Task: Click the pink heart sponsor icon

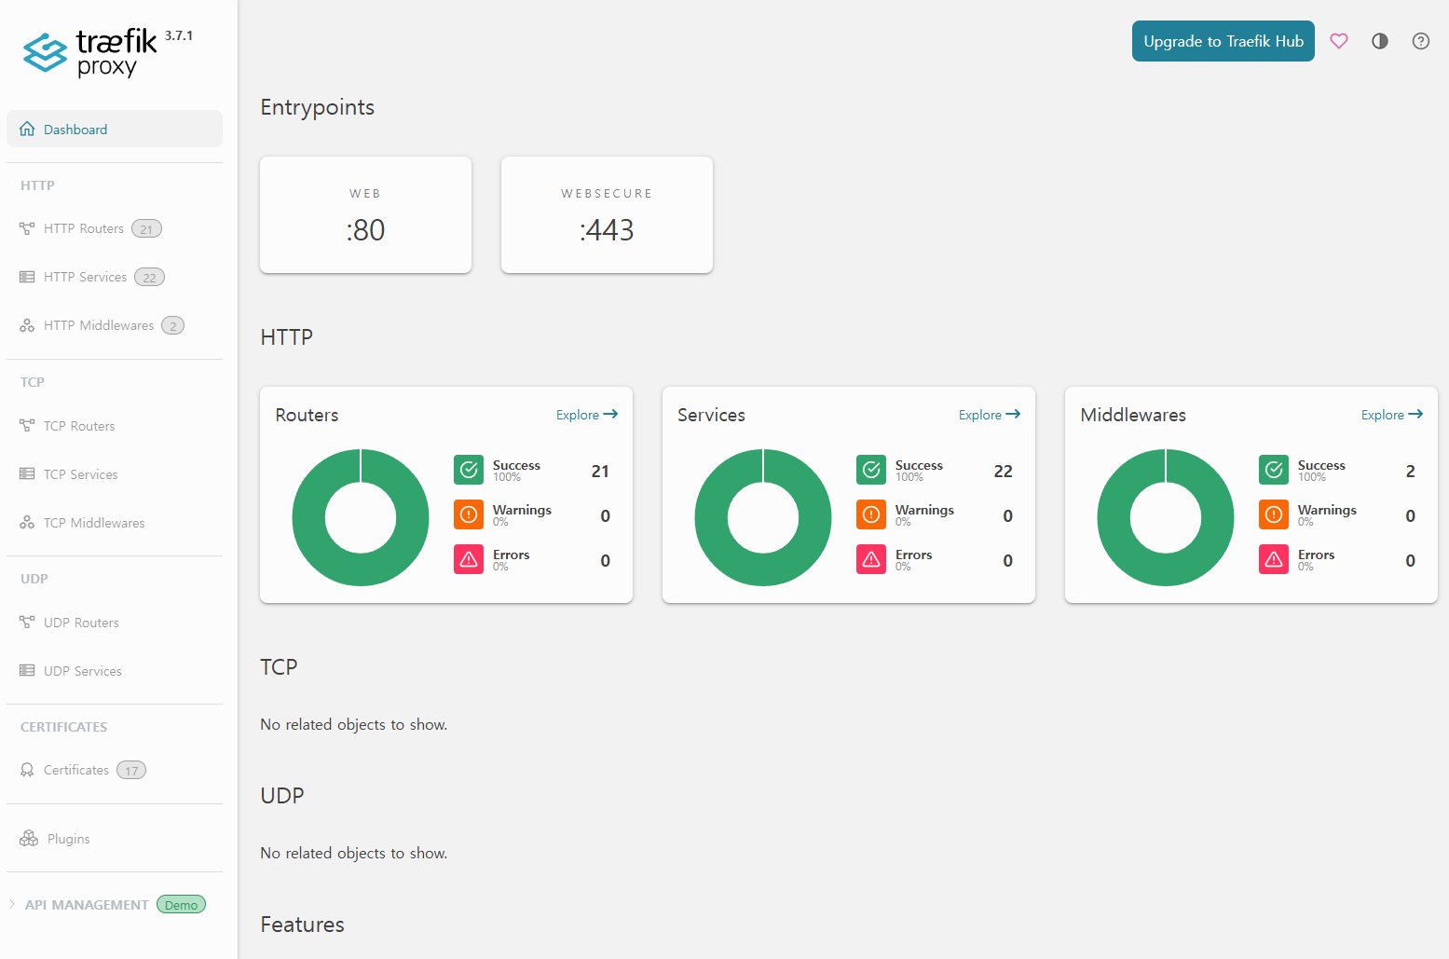Action: point(1339,41)
